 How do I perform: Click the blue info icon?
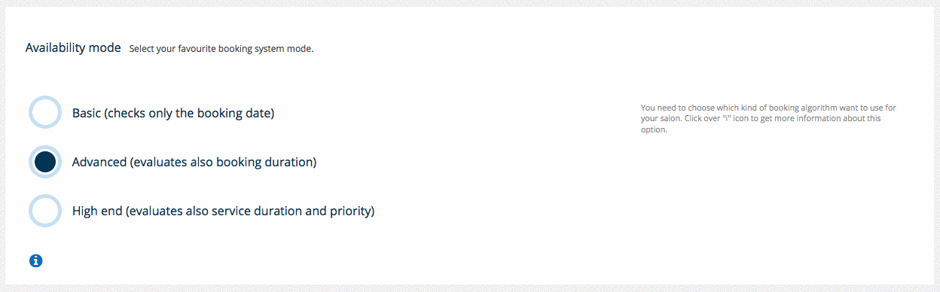coord(35,261)
